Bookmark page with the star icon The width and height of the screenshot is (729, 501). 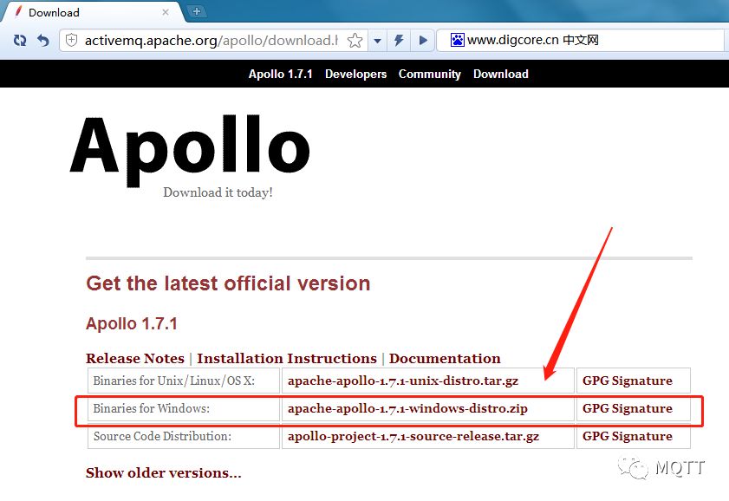pos(355,41)
